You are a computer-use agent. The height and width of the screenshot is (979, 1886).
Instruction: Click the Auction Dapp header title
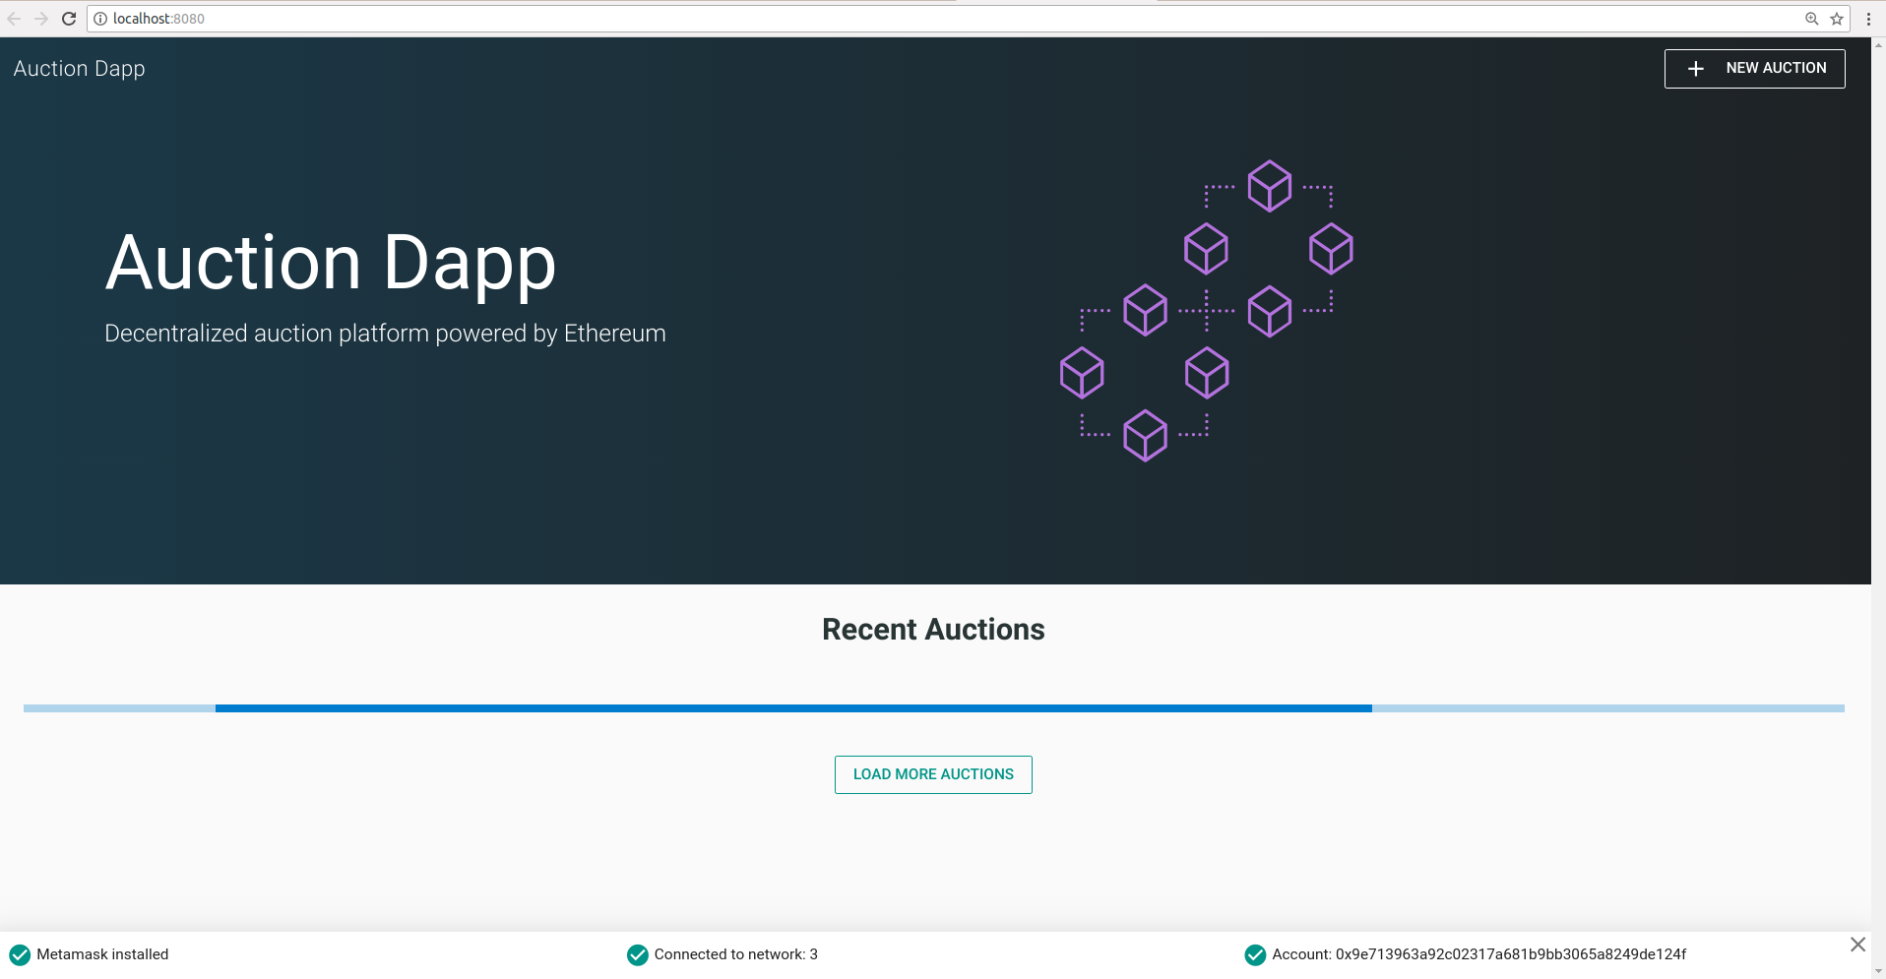coord(79,68)
